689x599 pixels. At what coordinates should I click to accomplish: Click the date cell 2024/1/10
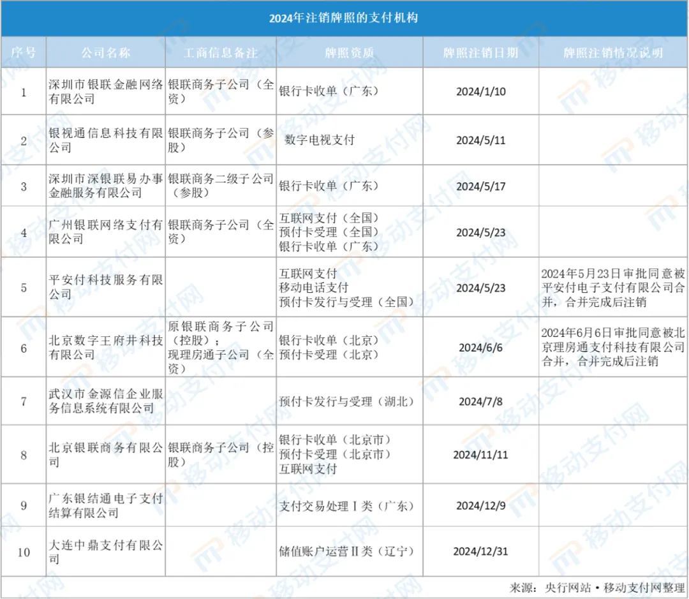tap(481, 91)
